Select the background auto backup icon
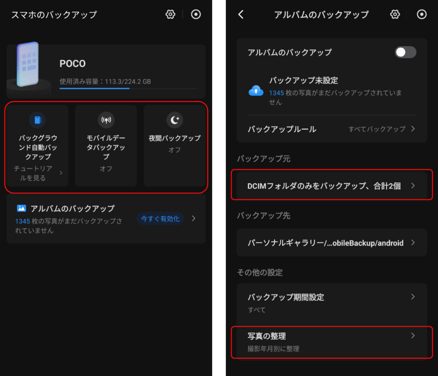The height and width of the screenshot is (376, 438). [x=37, y=120]
